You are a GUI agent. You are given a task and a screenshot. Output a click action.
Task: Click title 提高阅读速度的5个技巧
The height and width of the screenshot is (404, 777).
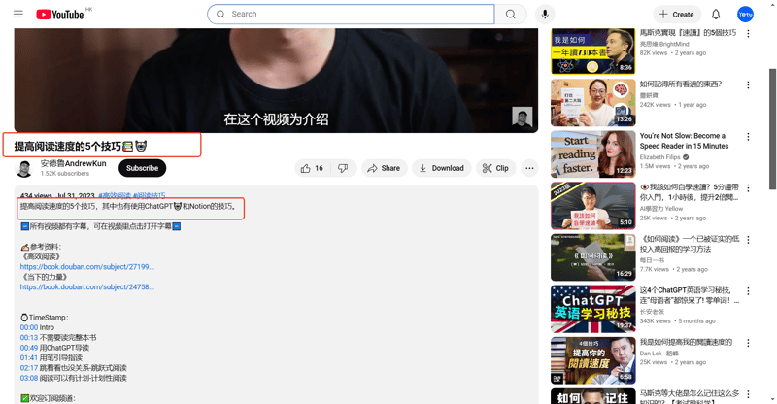[x=81, y=147]
